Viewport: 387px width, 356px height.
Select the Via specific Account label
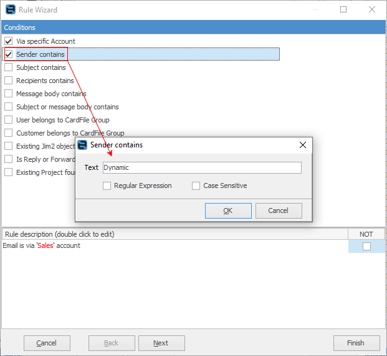[x=45, y=41]
